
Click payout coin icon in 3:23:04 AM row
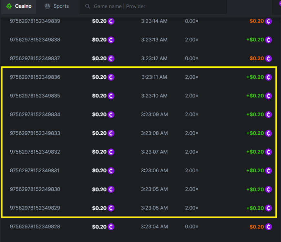click(x=268, y=227)
